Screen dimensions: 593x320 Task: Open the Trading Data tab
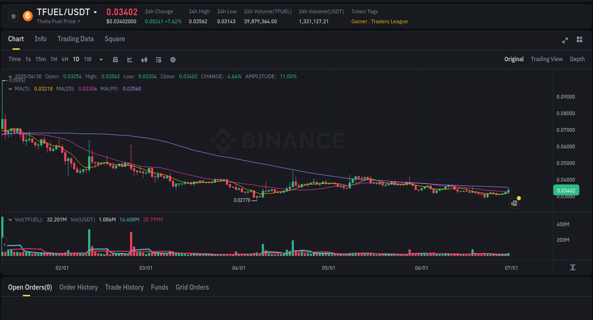point(75,39)
